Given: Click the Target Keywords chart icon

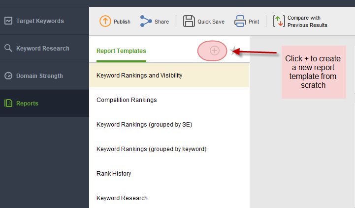Looking at the screenshot, I should click(8, 21).
